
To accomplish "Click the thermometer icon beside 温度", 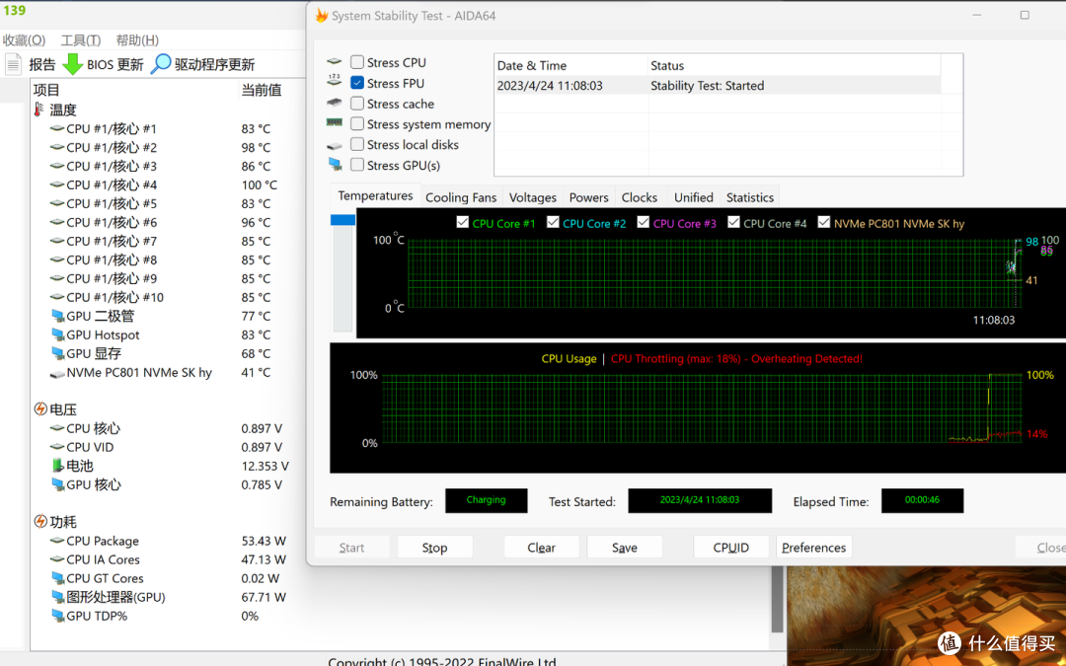I will tap(39, 110).
